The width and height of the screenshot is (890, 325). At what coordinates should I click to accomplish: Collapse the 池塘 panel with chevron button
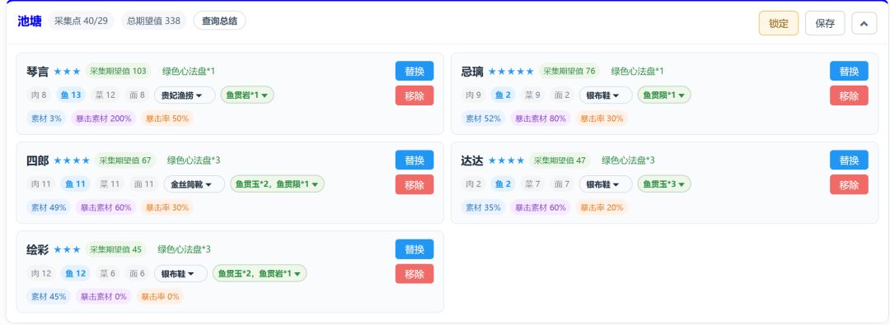864,23
